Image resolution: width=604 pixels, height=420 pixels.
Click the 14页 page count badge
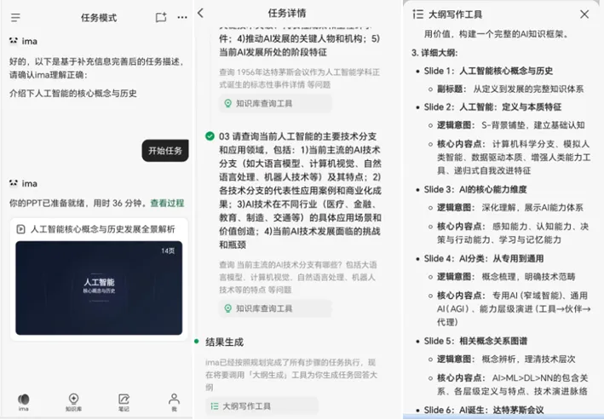tap(168, 250)
